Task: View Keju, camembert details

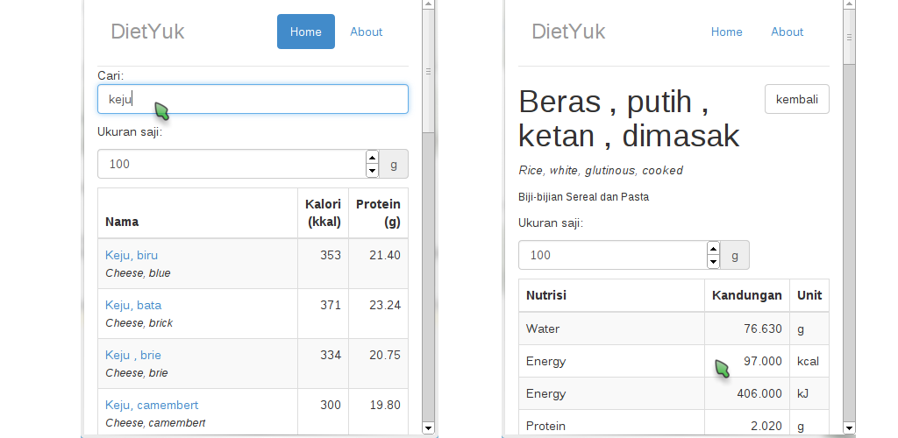Action: click(152, 405)
